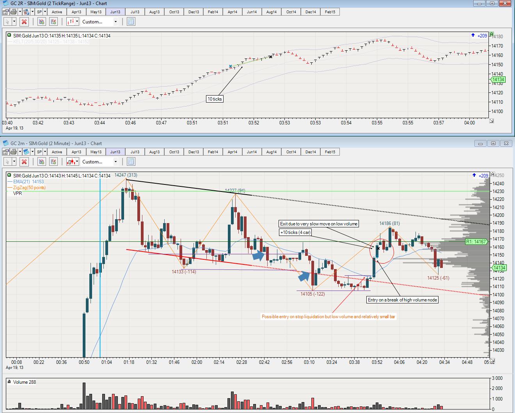Open Aug13 contract tab in GC 2R window

coord(154,12)
